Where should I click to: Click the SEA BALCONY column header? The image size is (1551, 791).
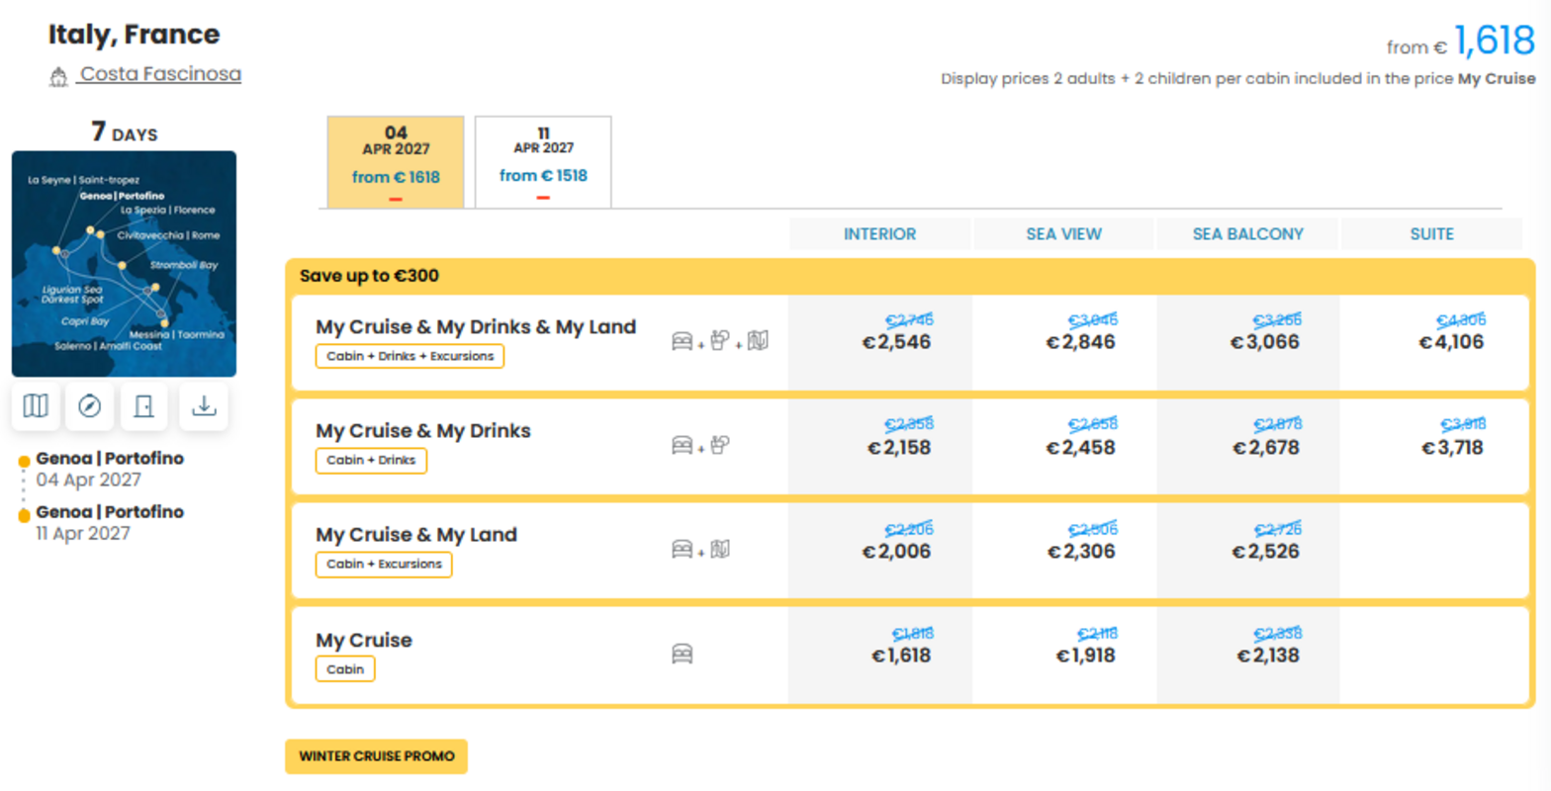pyautogui.click(x=1247, y=234)
